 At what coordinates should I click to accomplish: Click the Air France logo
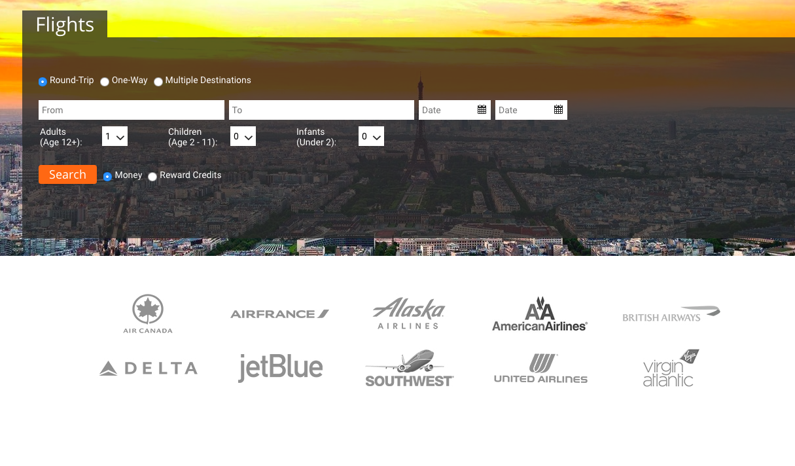[279, 314]
